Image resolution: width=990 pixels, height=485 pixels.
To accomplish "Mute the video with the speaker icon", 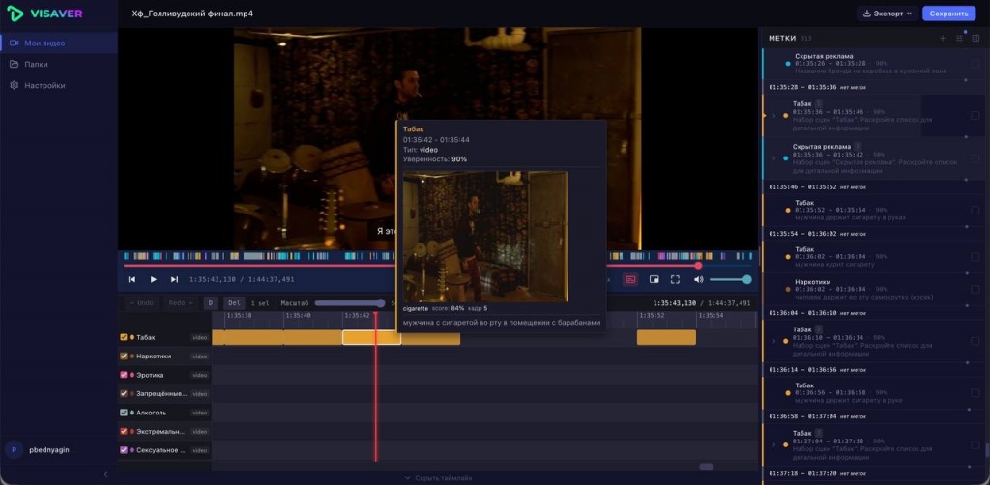I will coord(698,279).
